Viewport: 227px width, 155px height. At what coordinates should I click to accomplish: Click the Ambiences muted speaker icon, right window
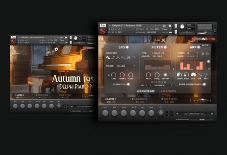point(137,102)
